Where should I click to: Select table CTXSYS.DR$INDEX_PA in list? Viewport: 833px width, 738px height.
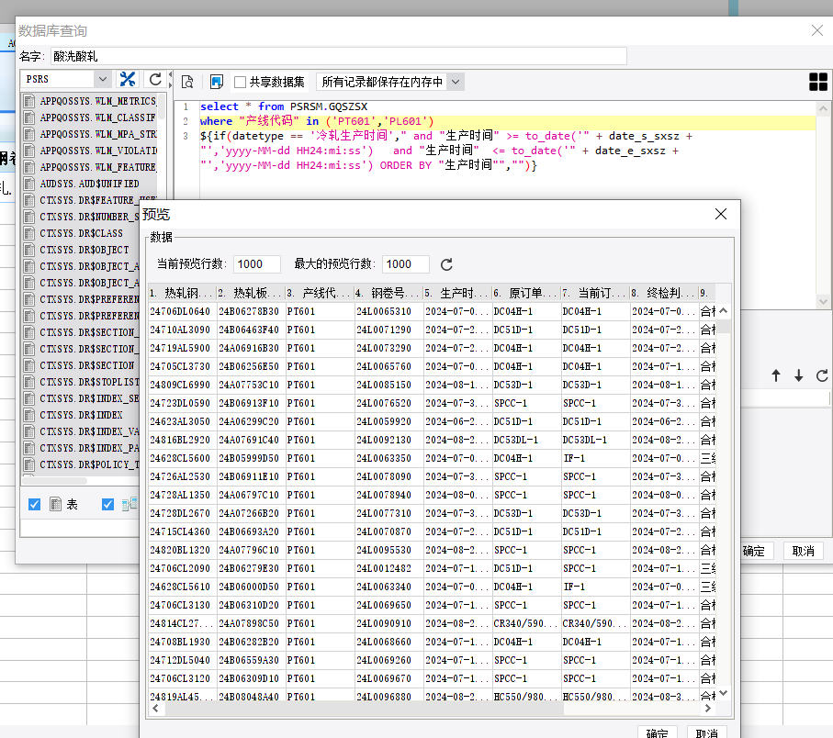tap(89, 448)
